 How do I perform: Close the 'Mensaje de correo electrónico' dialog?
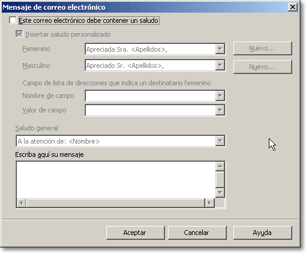point(293,7)
